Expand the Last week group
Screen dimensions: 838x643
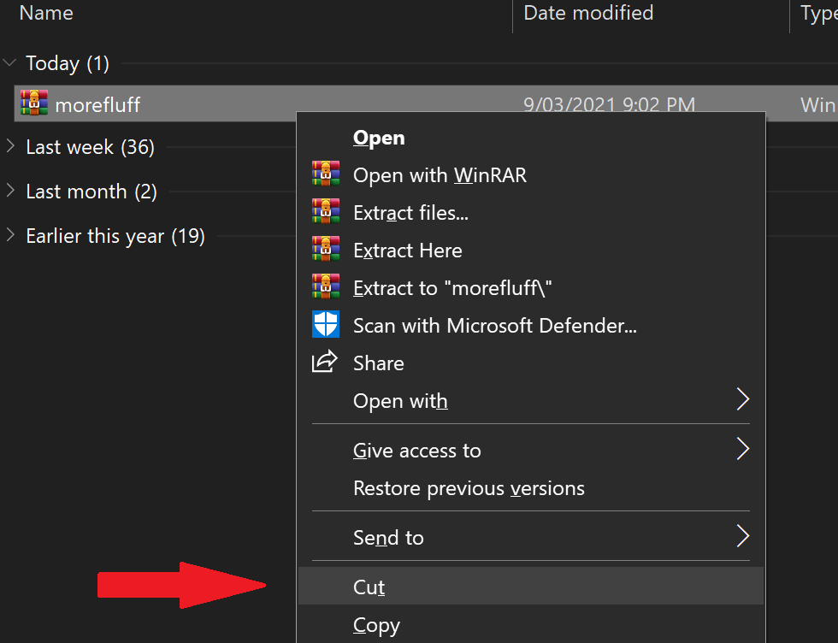(x=10, y=147)
